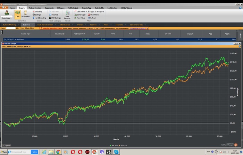Viewport: 243px width, 155px height.
Task: Sort by Total Hands column header
Action: tap(59, 34)
